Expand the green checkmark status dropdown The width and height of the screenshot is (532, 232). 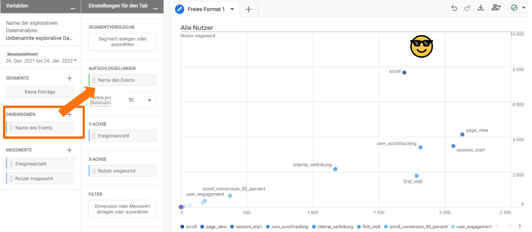[x=517, y=8]
